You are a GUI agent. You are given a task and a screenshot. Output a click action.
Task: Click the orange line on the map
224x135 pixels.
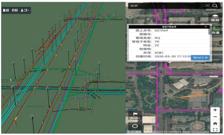coord(194,95)
